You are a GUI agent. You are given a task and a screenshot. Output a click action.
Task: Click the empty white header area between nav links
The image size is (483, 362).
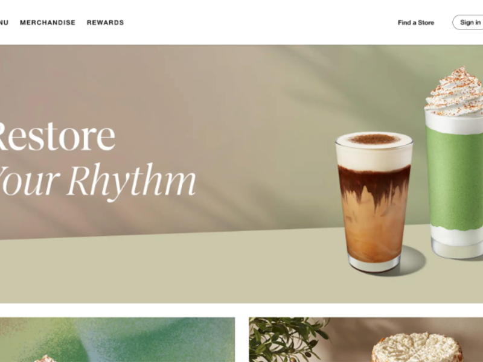pos(260,22)
